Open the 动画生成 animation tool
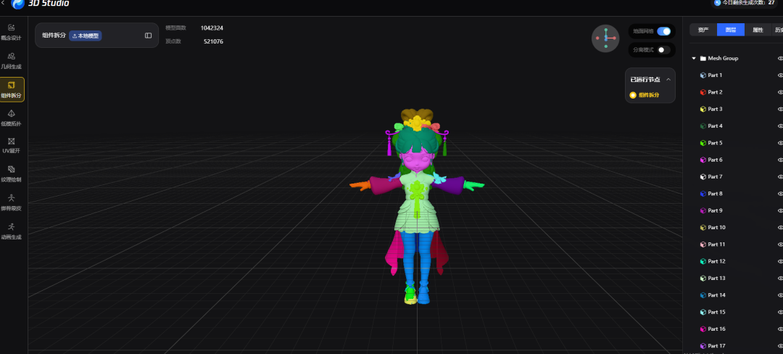Viewport: 783px width, 354px height. (12, 231)
